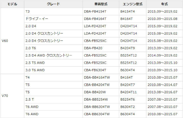Click the 2.0 T6 grade cell
Screen dimensions: 183x118
tap(31, 48)
